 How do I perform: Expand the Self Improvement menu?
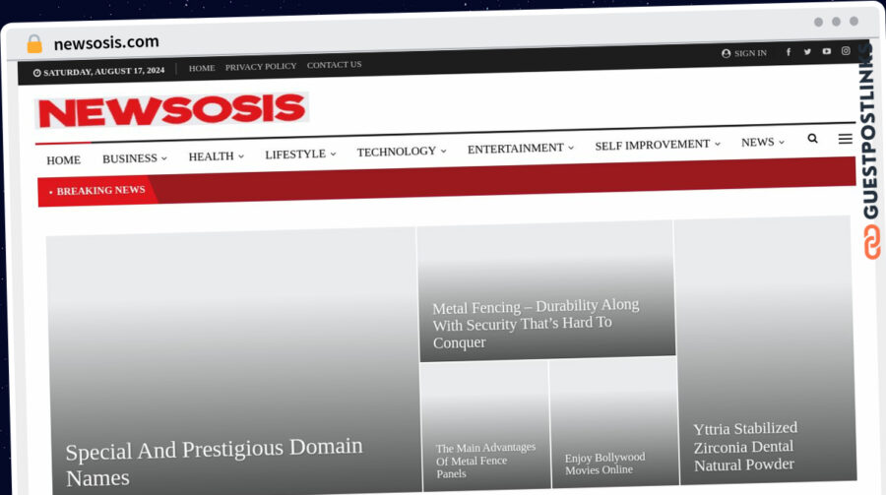pos(658,145)
